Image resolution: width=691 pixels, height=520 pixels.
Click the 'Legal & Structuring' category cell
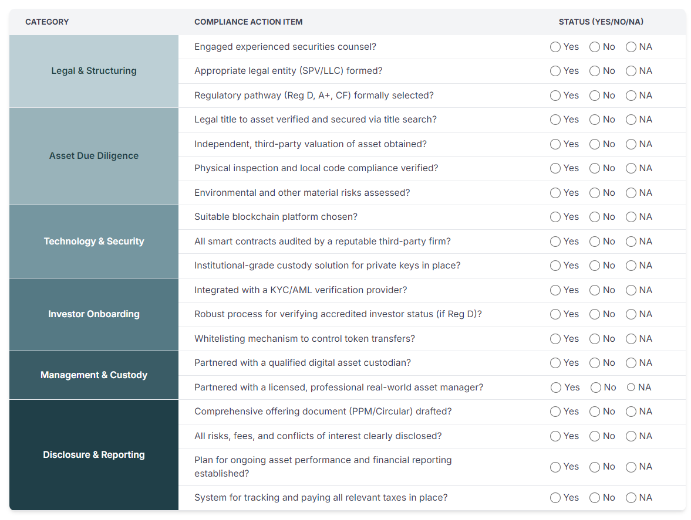pyautogui.click(x=94, y=72)
